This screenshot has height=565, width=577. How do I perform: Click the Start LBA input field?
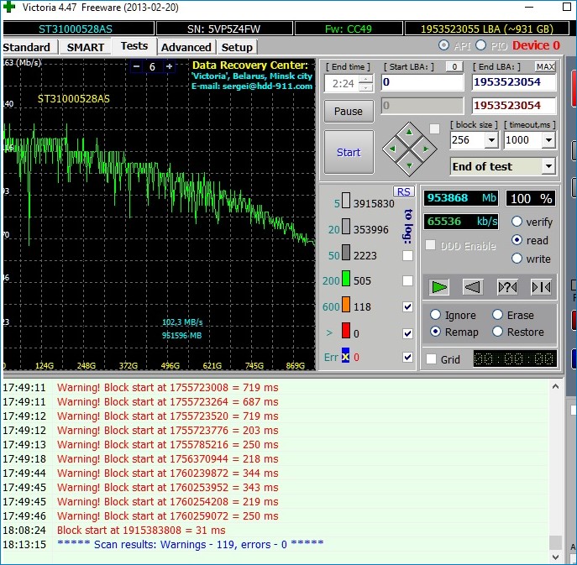pos(422,82)
